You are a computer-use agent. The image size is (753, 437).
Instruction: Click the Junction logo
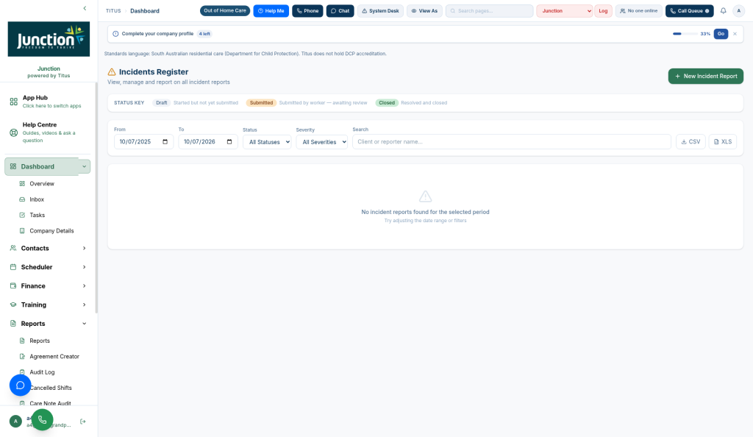(x=49, y=39)
